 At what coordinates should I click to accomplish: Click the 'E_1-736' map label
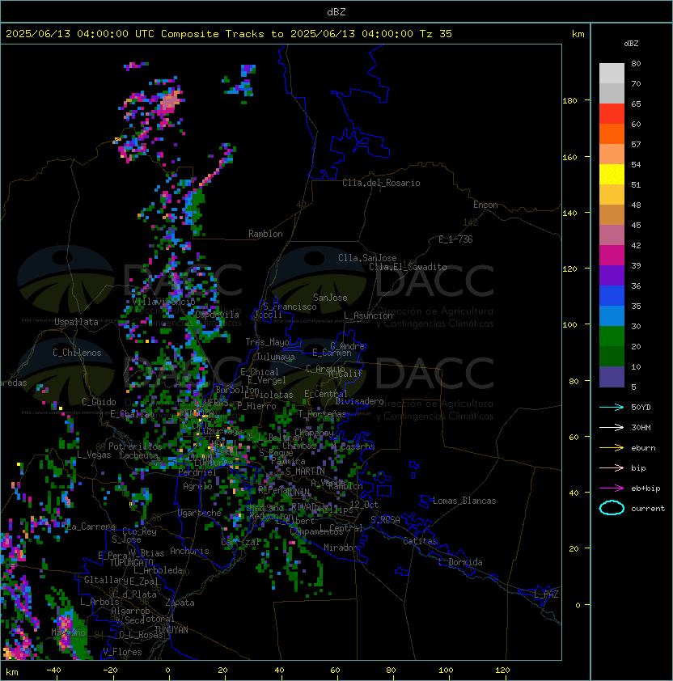click(455, 239)
